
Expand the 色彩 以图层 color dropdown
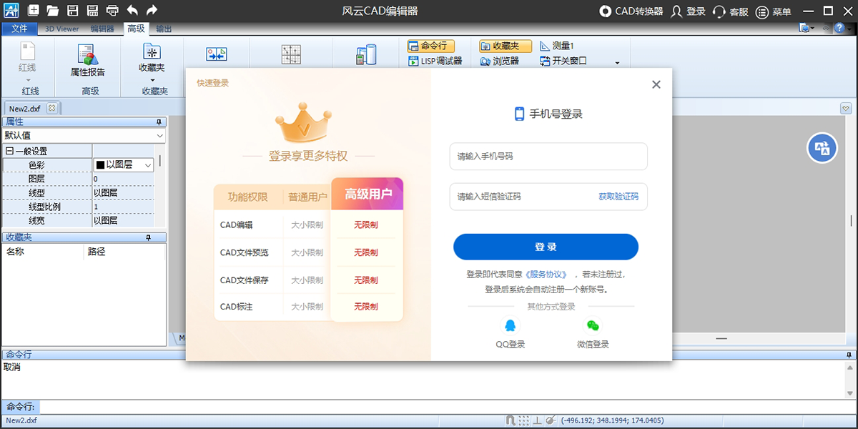tap(148, 165)
